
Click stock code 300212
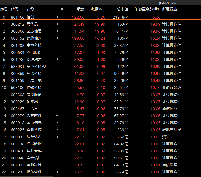click(x=18, y=24)
